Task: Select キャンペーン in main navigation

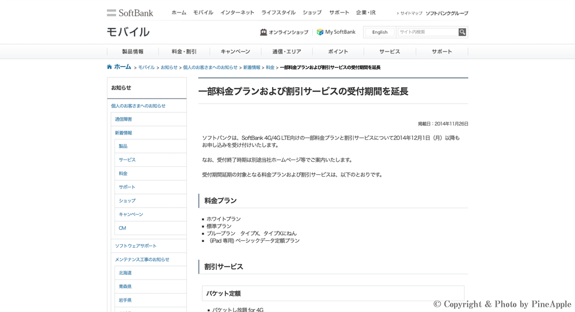Action: [235, 52]
